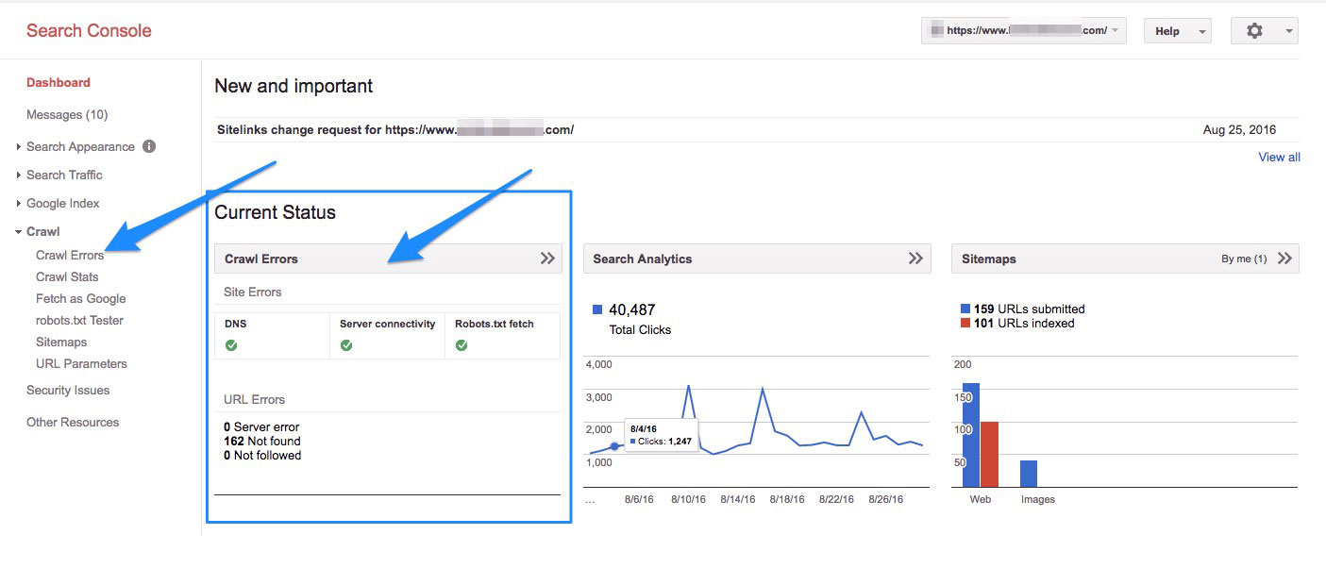Click Server connectivity green check icon
The image size is (1326, 568).
click(346, 345)
